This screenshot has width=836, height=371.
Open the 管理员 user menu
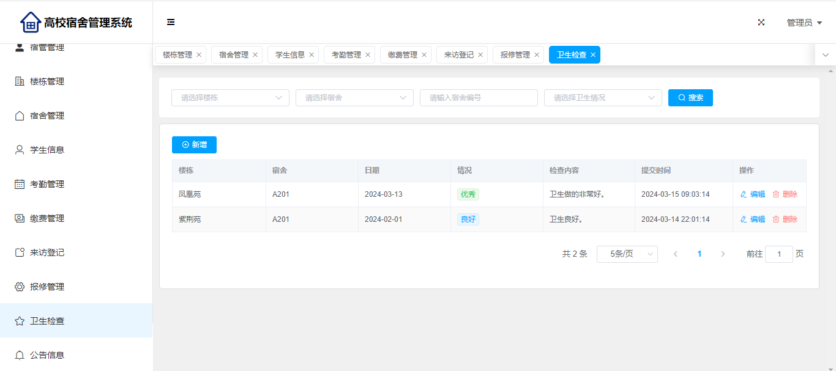pos(804,23)
